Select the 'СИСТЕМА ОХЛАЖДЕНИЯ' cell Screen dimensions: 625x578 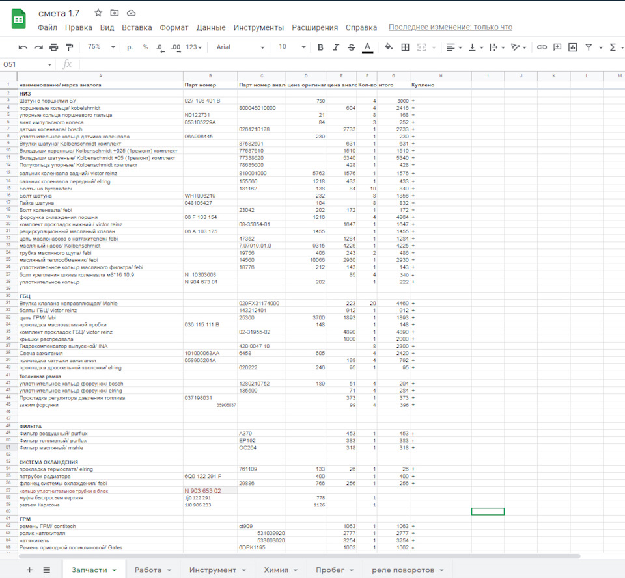coord(100,462)
